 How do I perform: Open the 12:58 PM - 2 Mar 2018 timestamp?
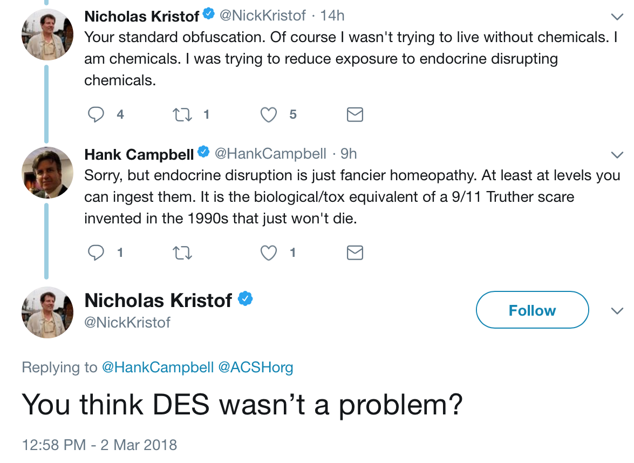pos(99,445)
